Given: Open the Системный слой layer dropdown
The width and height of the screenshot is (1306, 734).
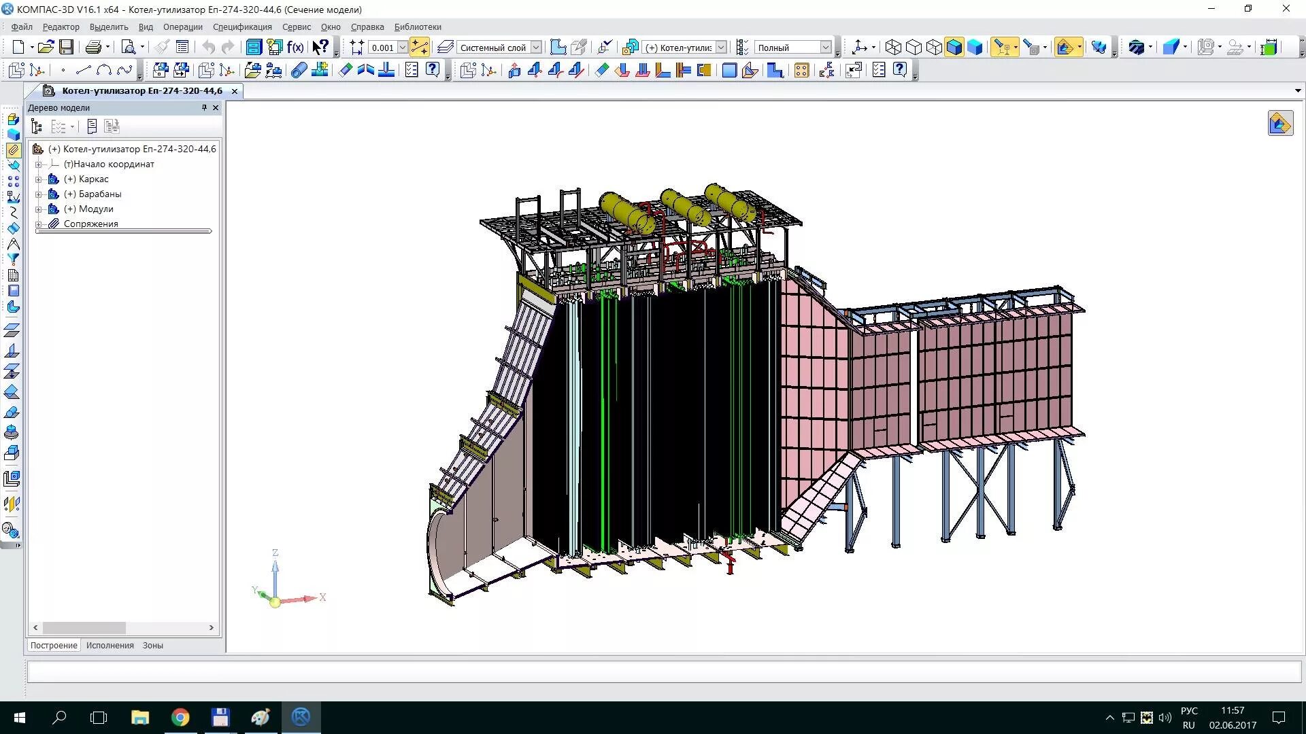Looking at the screenshot, I should [x=536, y=47].
